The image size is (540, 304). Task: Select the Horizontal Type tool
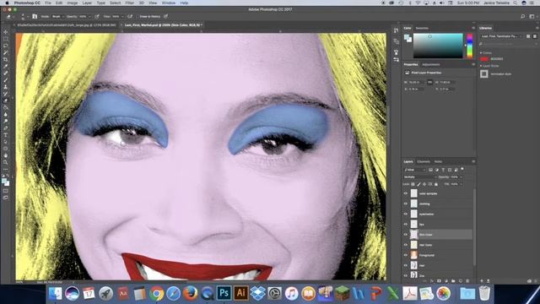point(6,135)
